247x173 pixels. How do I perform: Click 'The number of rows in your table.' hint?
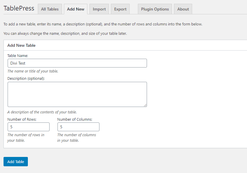pos(26,138)
